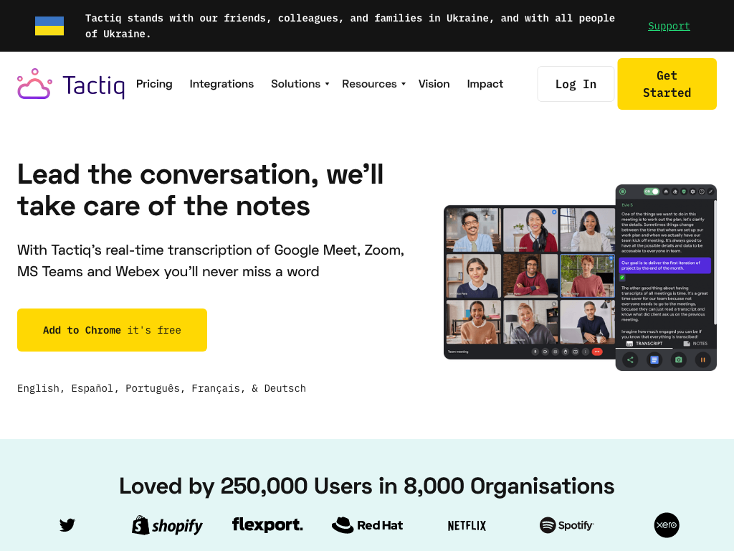Expand the Resources dropdown
Image resolution: width=734 pixels, height=551 pixels.
pos(373,84)
